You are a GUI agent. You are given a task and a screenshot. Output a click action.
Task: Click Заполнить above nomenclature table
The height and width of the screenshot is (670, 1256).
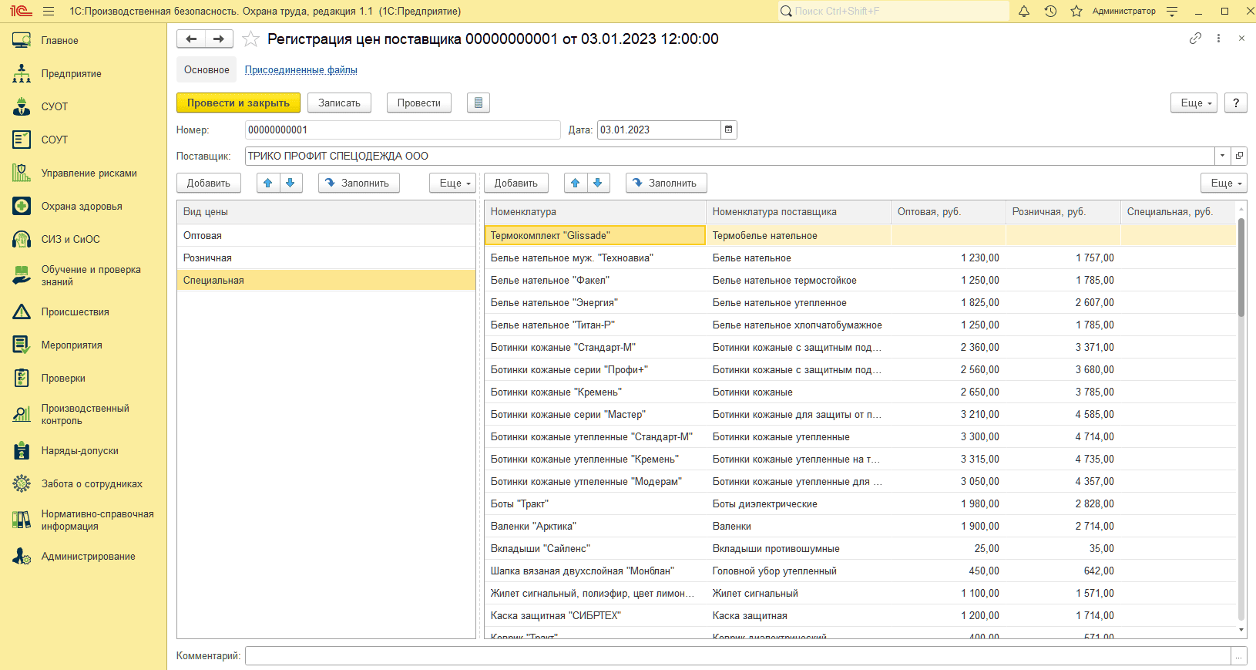(667, 183)
